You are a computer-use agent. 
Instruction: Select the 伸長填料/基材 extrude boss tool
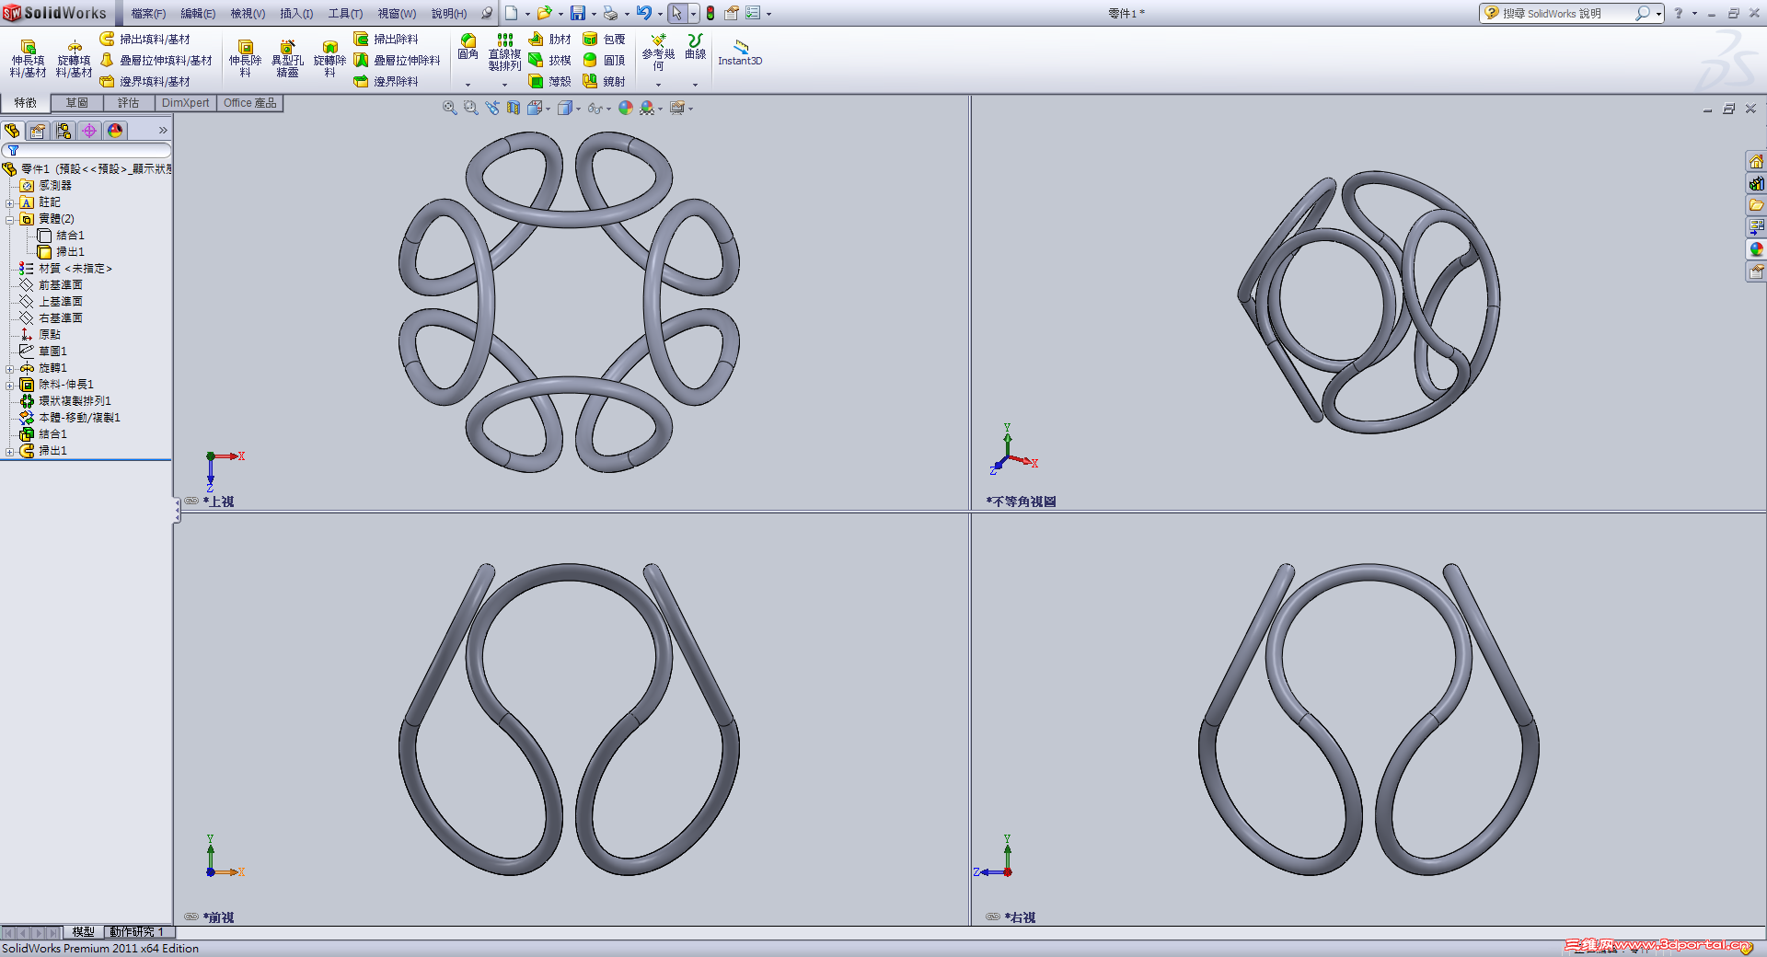pyautogui.click(x=28, y=58)
